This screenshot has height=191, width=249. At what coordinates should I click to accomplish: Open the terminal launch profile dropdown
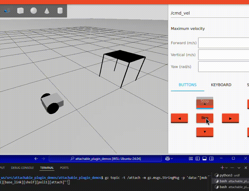[226, 167]
